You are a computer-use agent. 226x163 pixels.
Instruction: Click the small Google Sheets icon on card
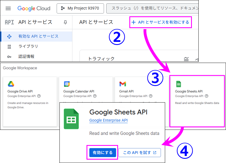[x=178, y=84]
